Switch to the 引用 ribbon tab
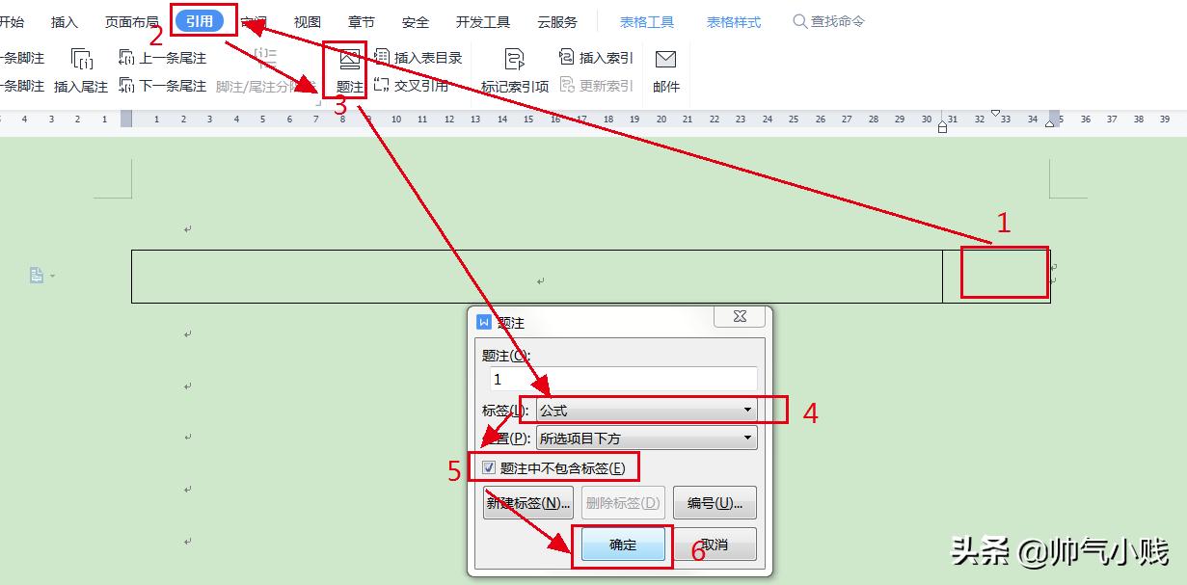This screenshot has height=585, width=1187. (x=200, y=19)
